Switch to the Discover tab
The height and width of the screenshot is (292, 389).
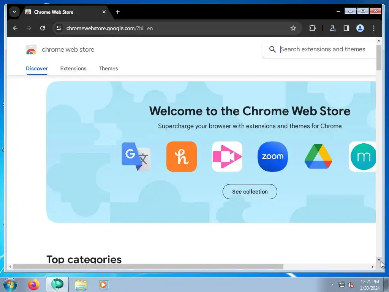point(37,68)
